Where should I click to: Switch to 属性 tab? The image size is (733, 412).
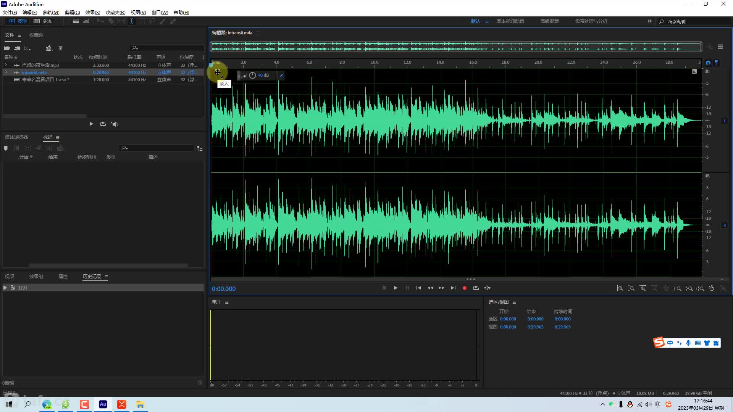[x=63, y=277]
